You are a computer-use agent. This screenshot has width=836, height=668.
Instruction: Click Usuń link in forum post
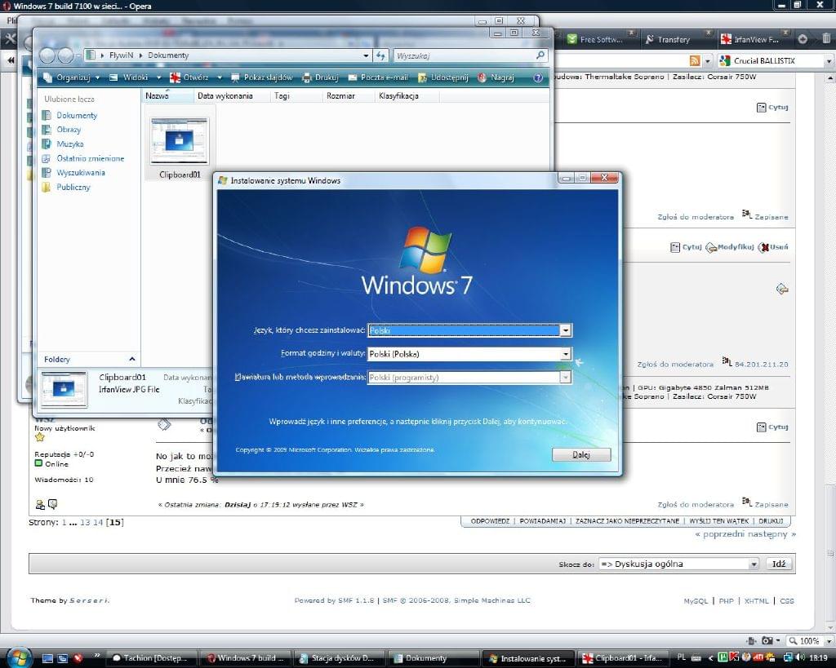[774, 247]
